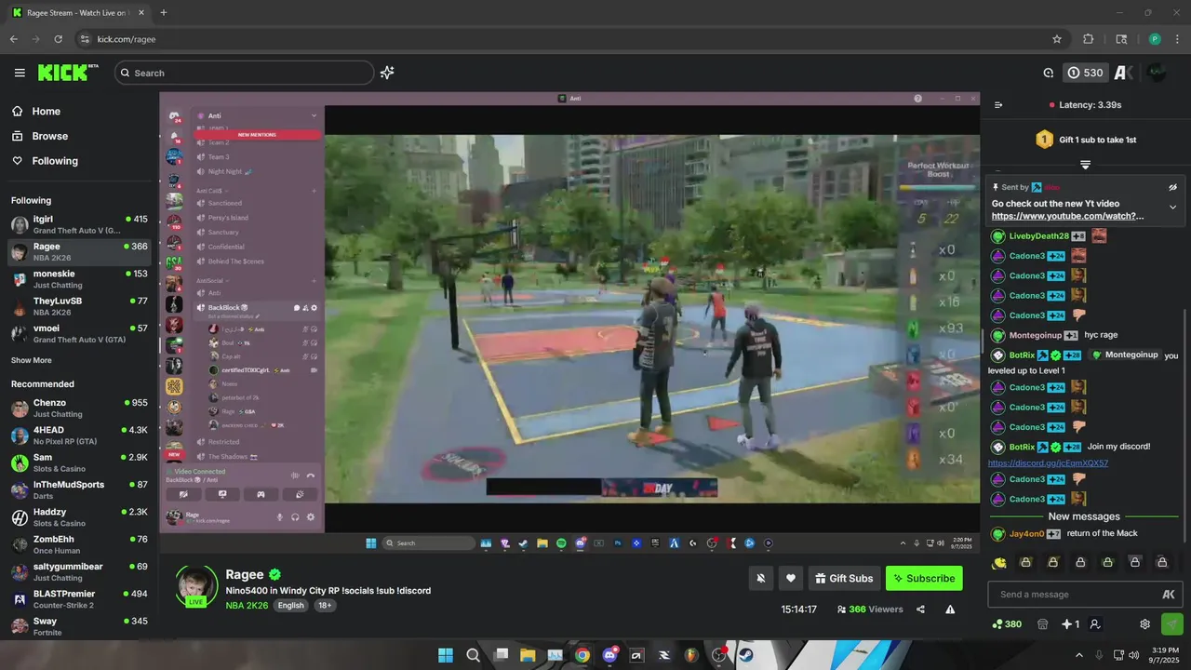Open InTheMudSports recommended channel
The width and height of the screenshot is (1191, 670).
[x=79, y=489]
